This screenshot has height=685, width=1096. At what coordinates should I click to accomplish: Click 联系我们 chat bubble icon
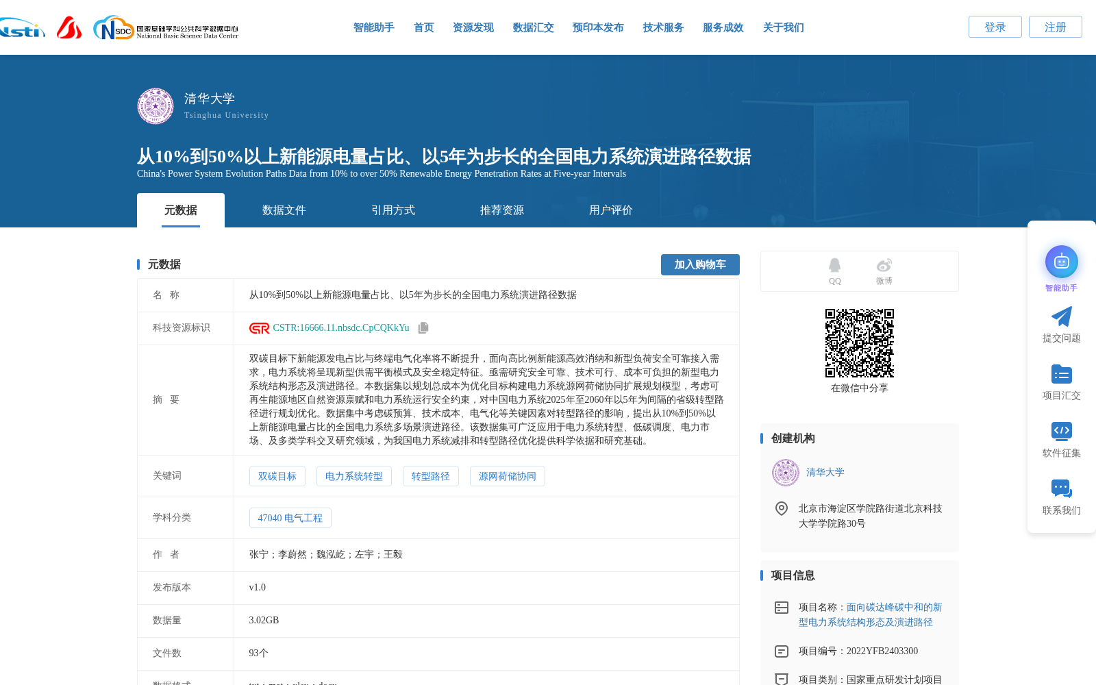coord(1061,488)
